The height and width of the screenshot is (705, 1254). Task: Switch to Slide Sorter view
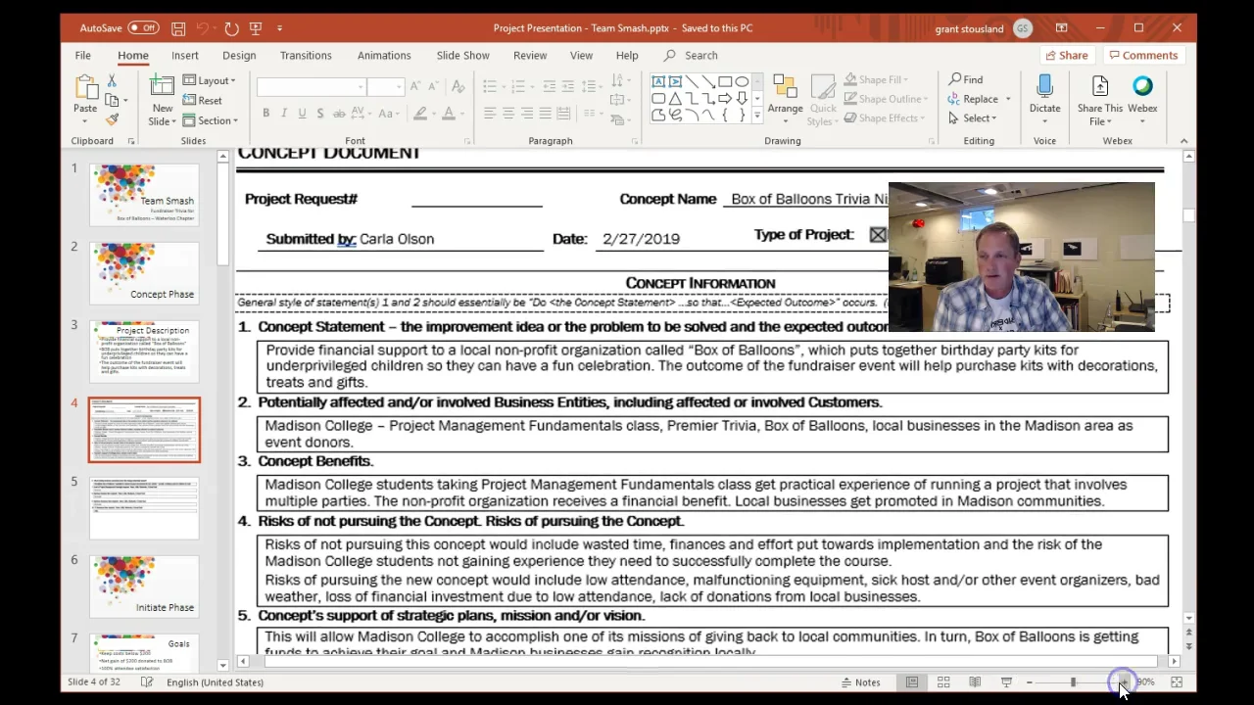pos(943,682)
